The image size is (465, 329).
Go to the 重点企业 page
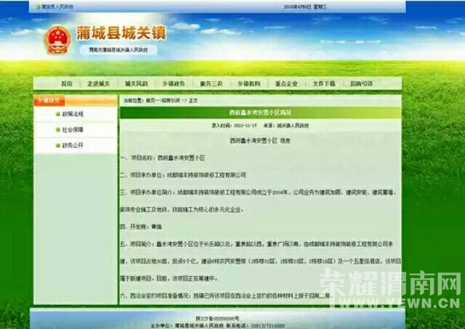pos(286,84)
